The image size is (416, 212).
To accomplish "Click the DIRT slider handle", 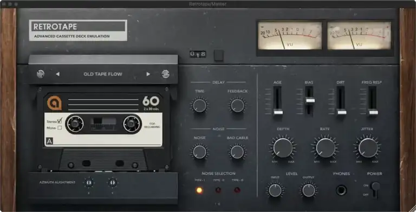I will click(x=342, y=112).
